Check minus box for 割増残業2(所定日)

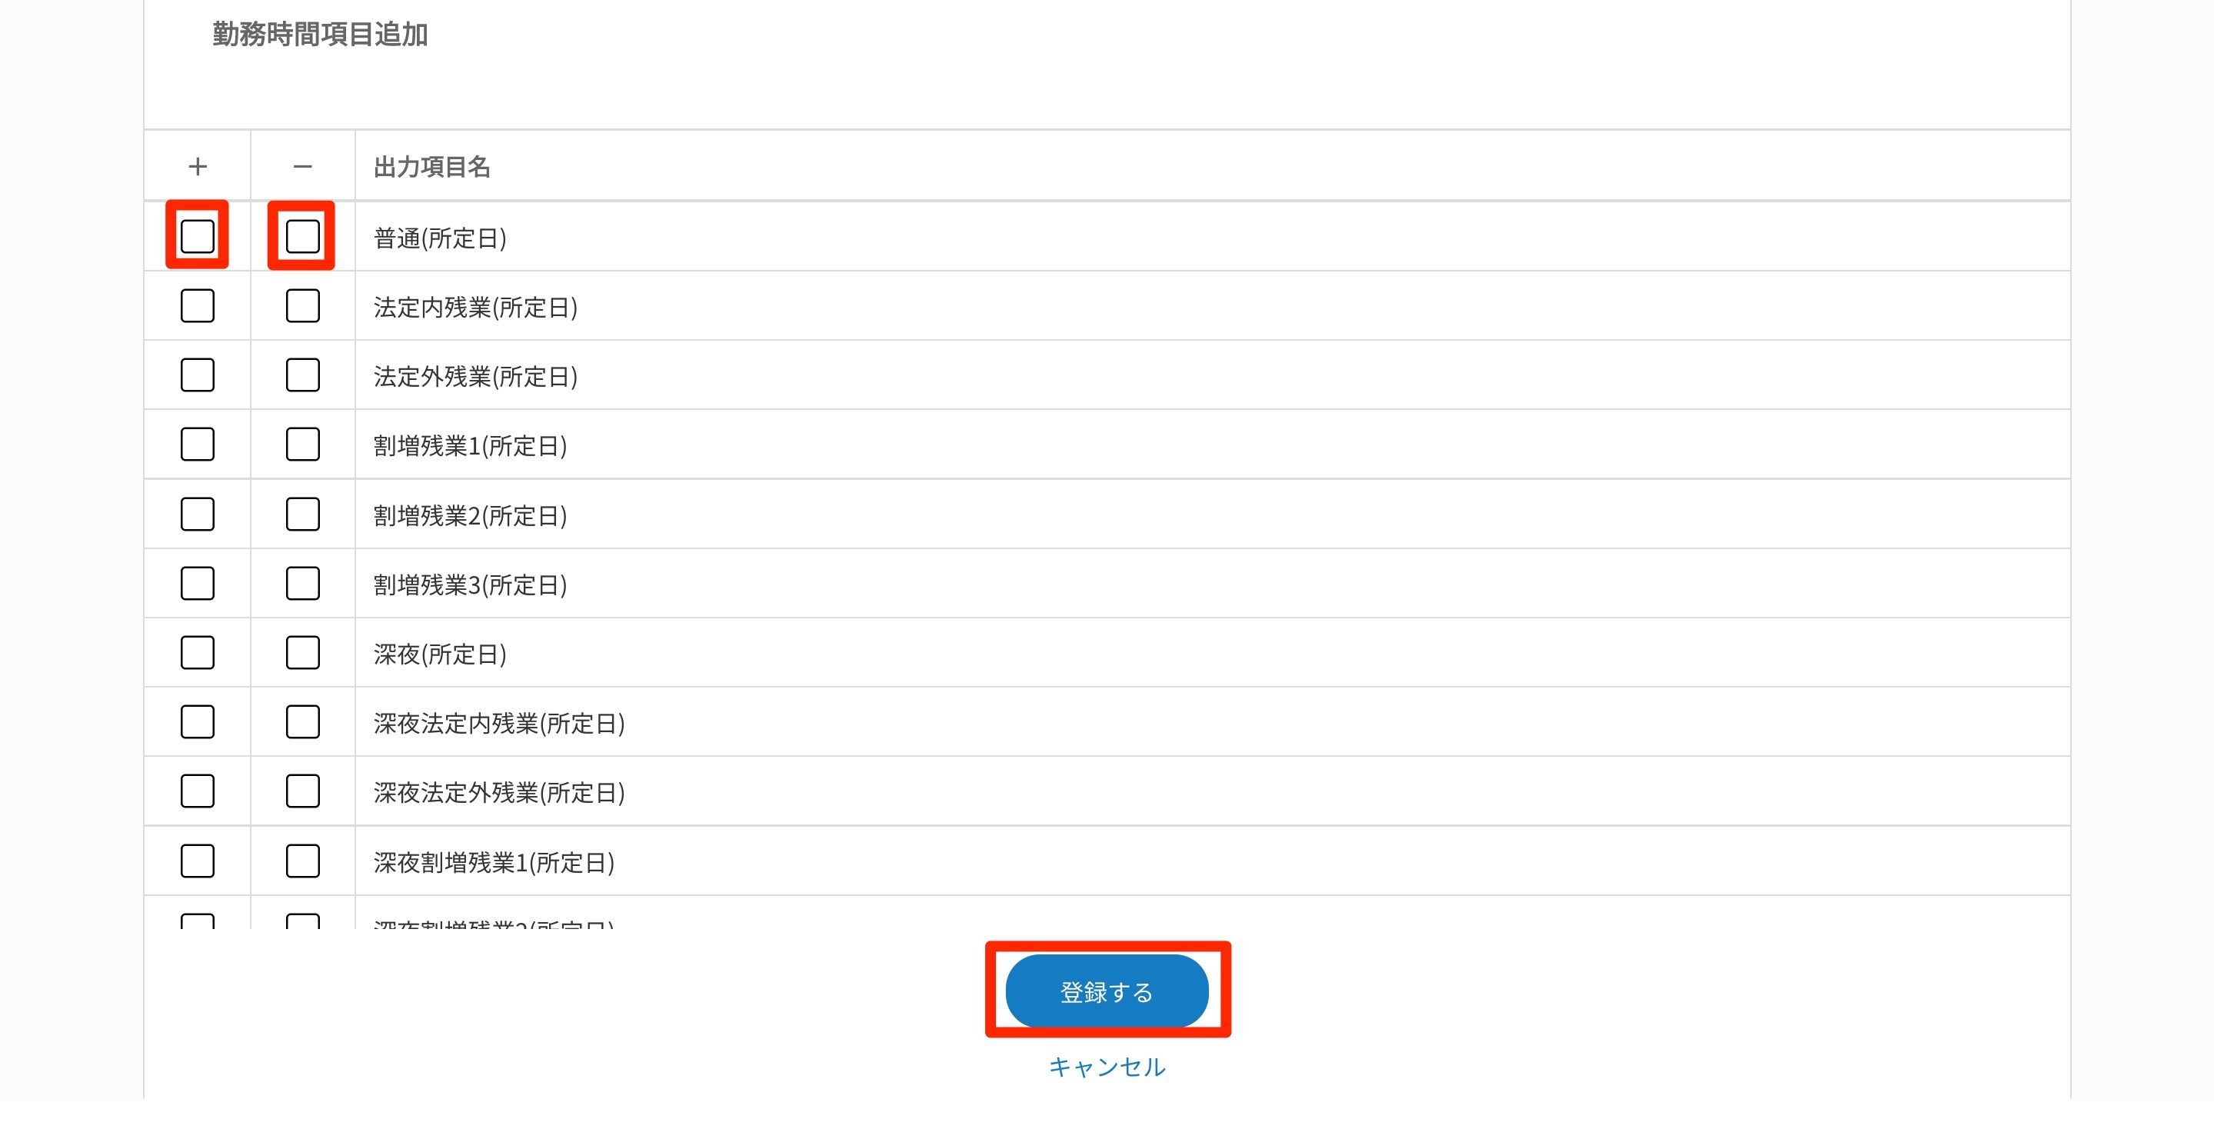tap(301, 515)
